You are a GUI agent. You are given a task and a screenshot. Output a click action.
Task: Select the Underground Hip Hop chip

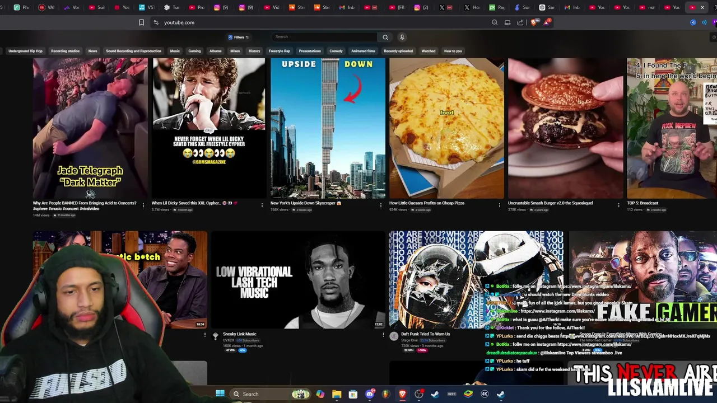(x=25, y=51)
